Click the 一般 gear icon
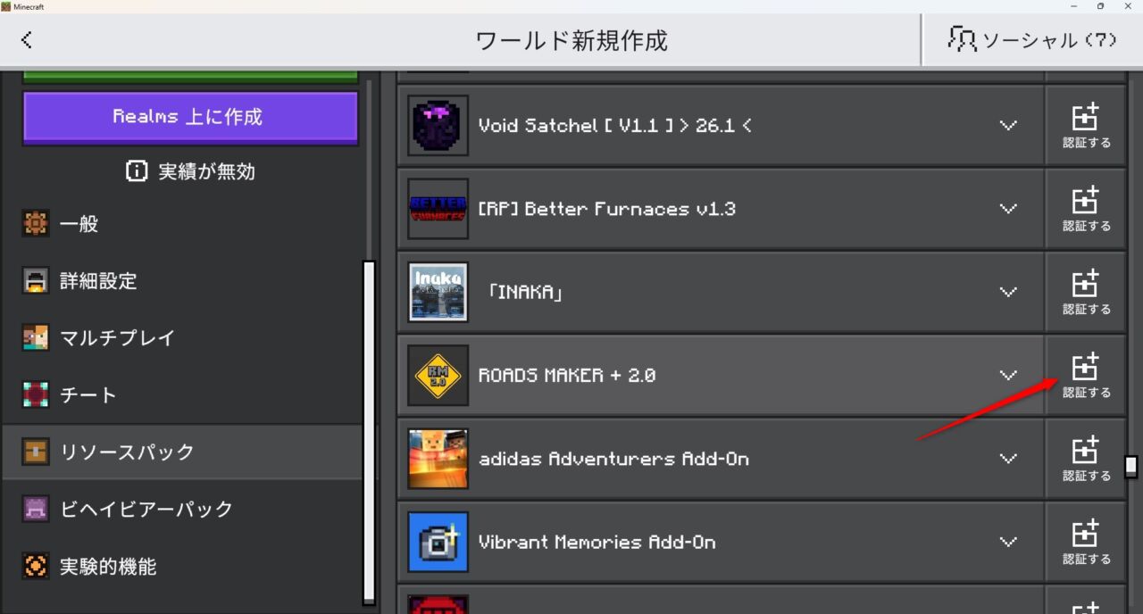The image size is (1143, 614). coord(36,224)
